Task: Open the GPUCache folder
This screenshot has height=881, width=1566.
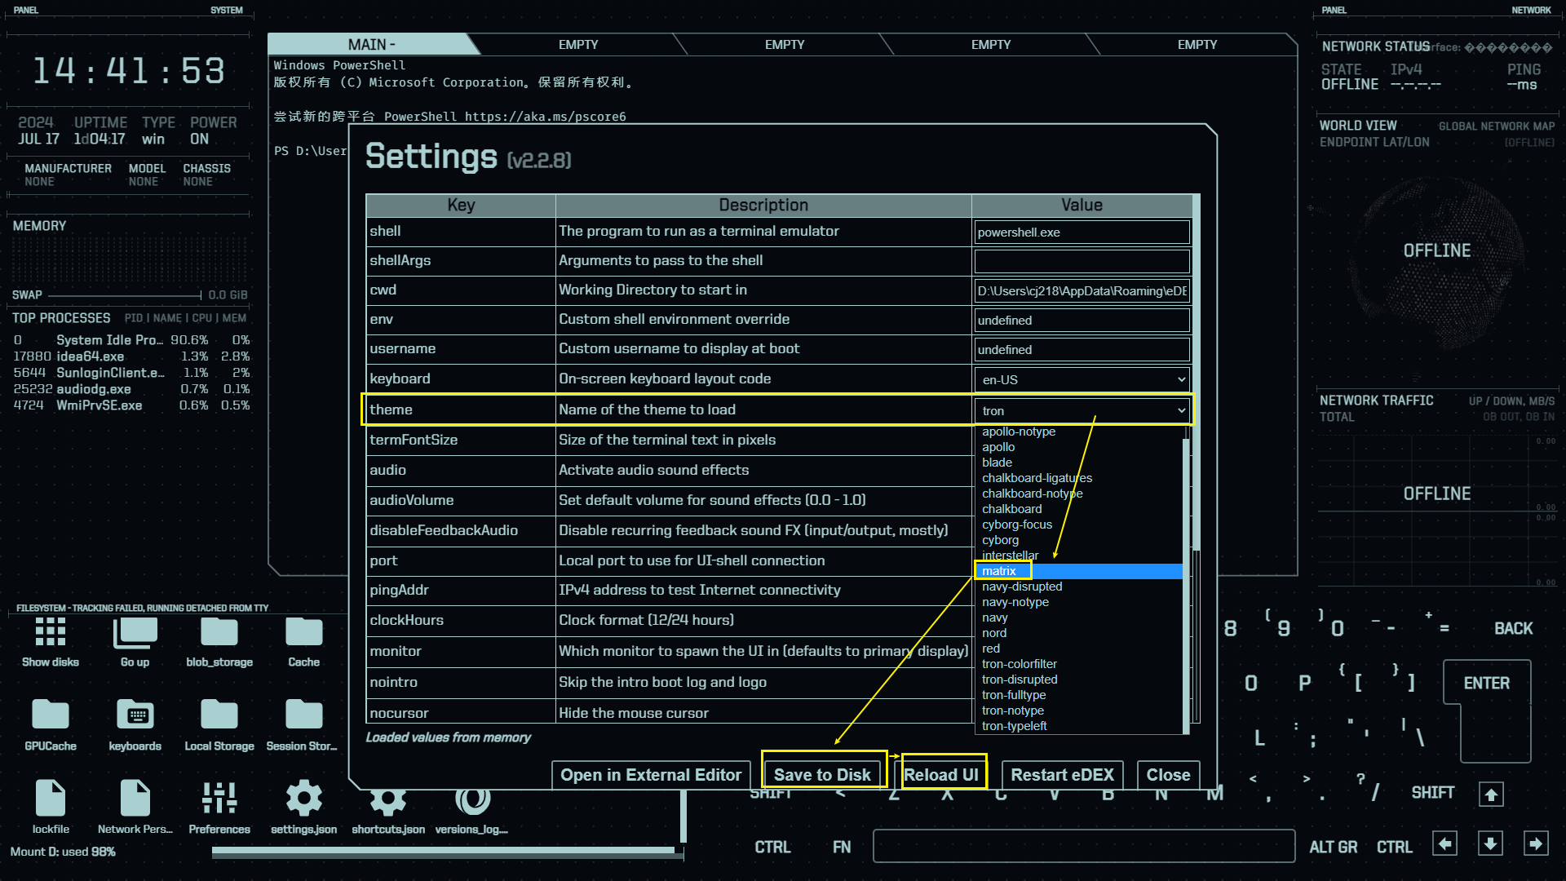Action: (51, 715)
